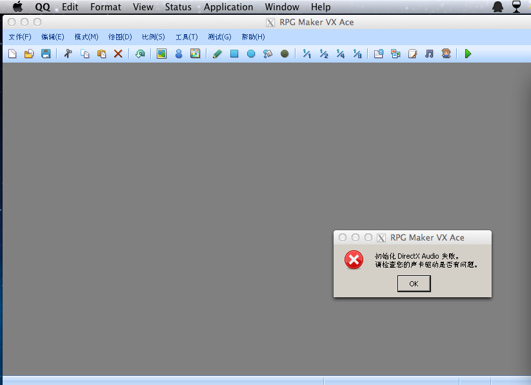Select the Ellipse drawing tool
The height and width of the screenshot is (385, 531).
click(251, 54)
